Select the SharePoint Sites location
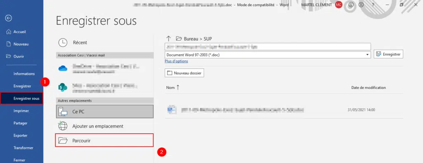Image resolution: width=423 pixels, height=163 pixels. click(x=105, y=87)
